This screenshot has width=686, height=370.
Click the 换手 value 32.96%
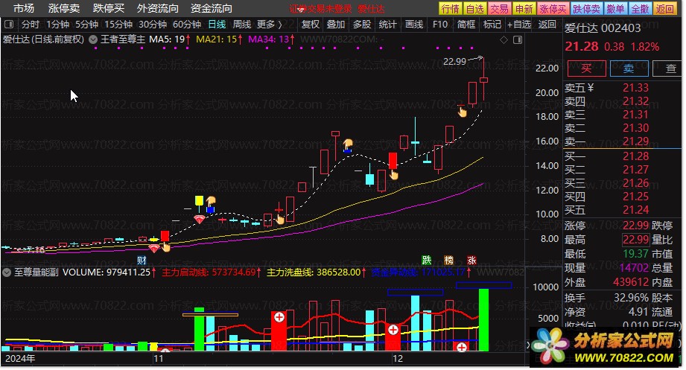[631, 298]
